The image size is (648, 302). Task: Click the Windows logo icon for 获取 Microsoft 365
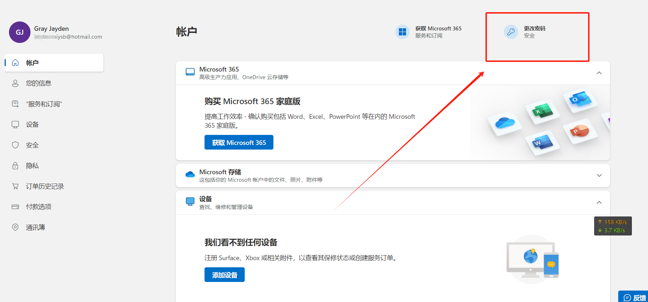pyautogui.click(x=403, y=32)
